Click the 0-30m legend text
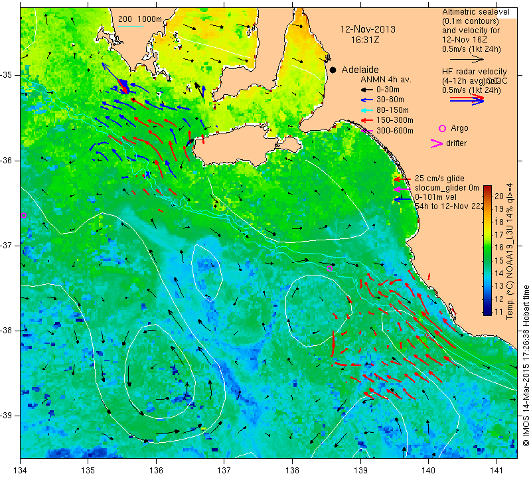 click(x=388, y=90)
